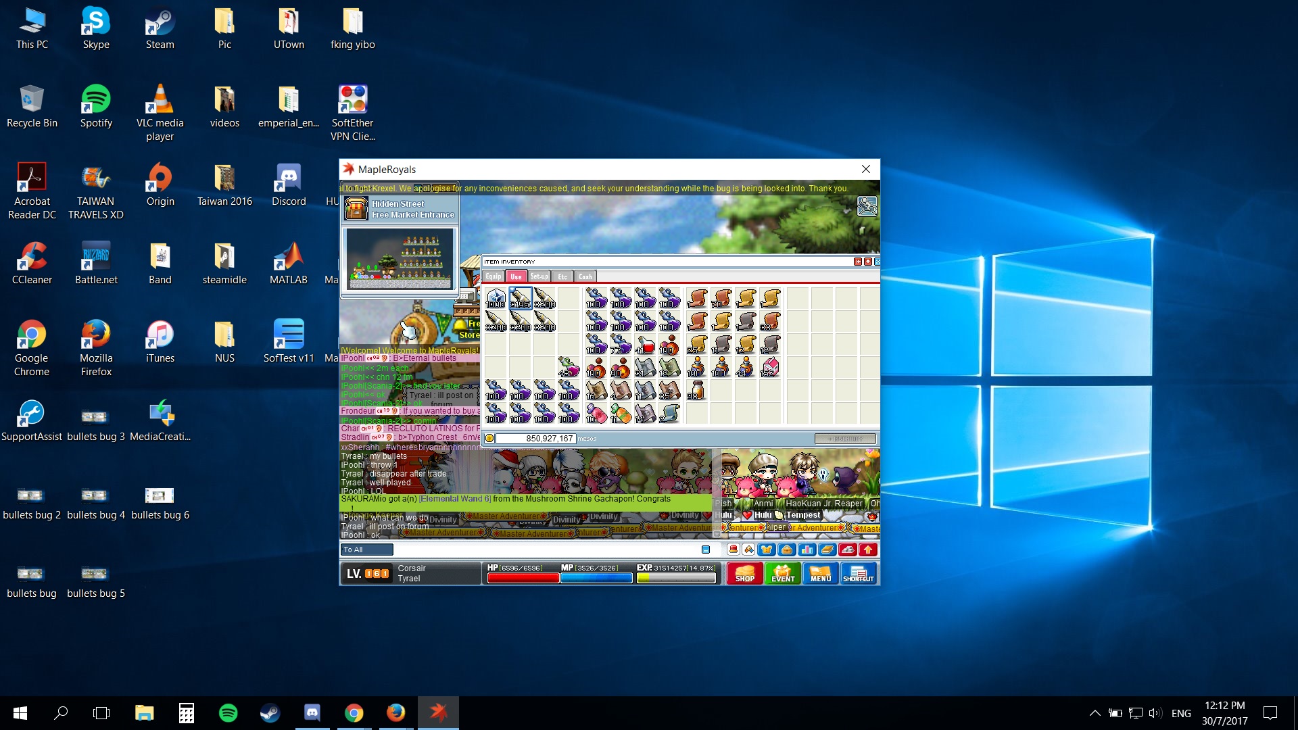Switch to the Set-up inventory tab

(x=539, y=276)
